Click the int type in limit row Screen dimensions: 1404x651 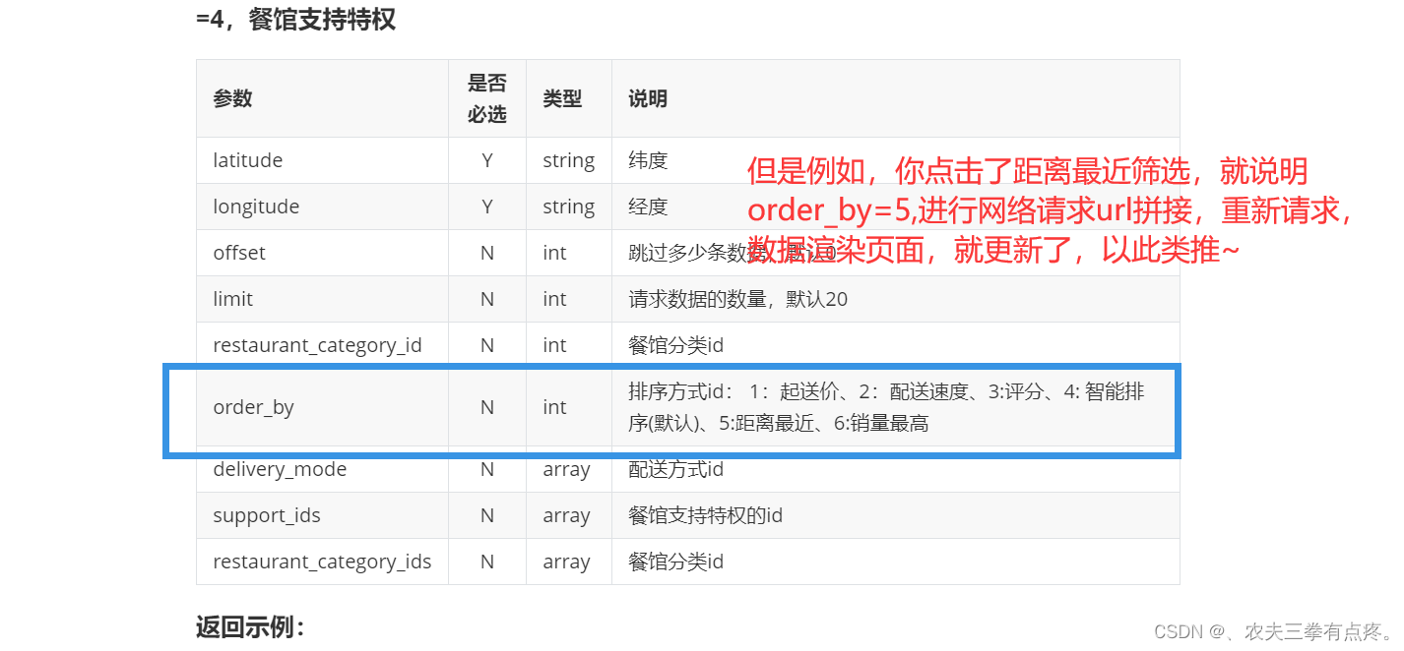tap(554, 299)
